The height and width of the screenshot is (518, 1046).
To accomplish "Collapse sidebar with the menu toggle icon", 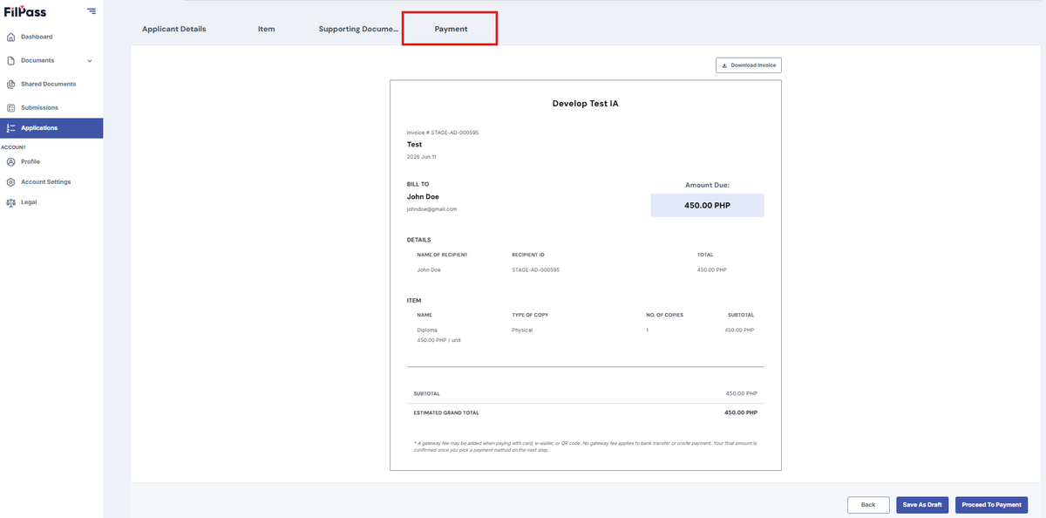I will point(92,11).
